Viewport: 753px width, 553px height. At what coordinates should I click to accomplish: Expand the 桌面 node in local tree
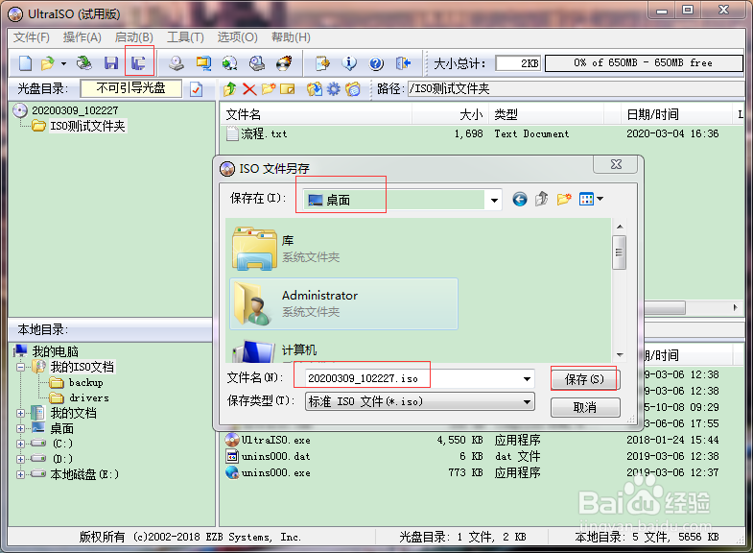pos(21,428)
